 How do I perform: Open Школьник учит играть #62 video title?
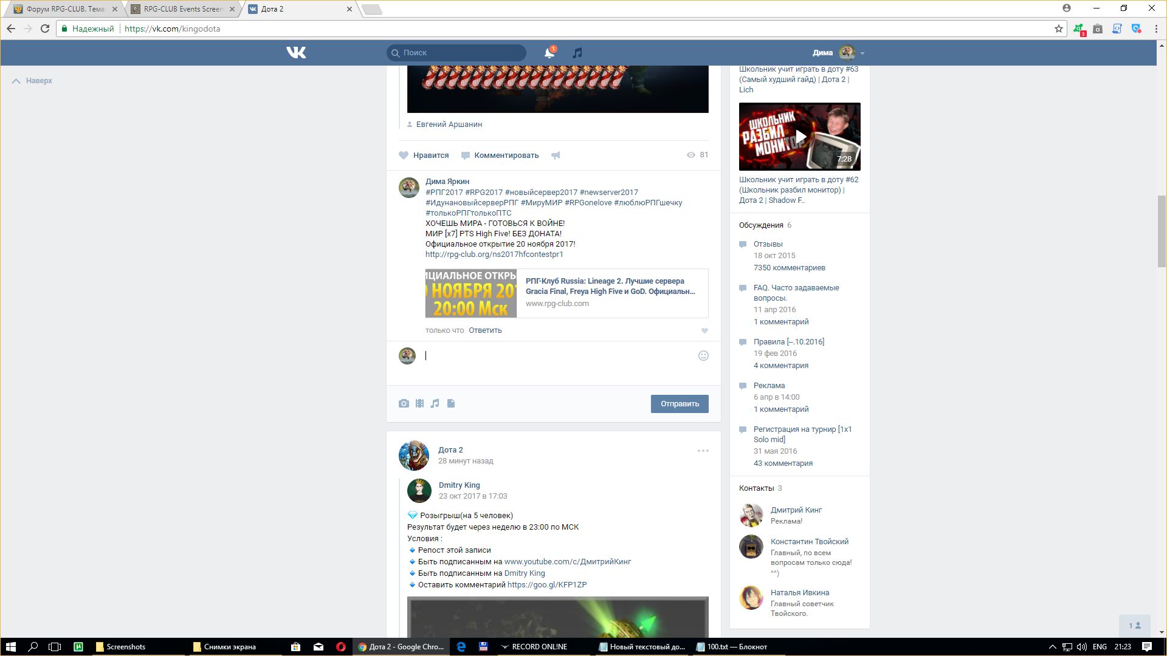799,190
